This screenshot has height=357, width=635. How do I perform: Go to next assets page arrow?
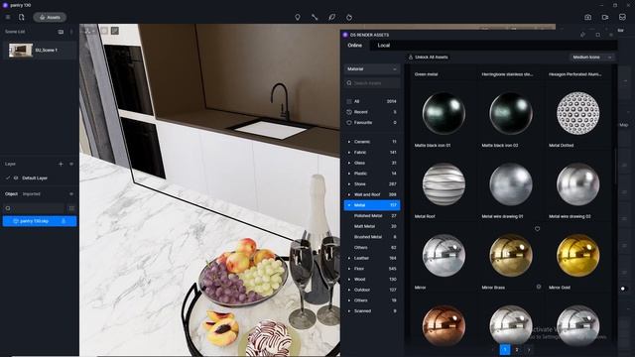(x=529, y=350)
